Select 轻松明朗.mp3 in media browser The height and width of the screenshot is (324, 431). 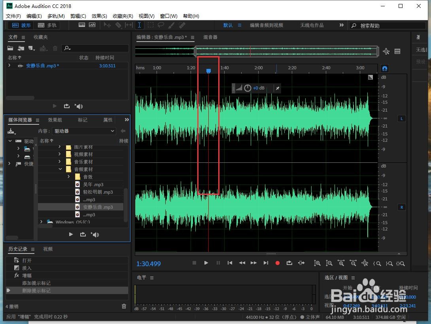click(x=98, y=192)
